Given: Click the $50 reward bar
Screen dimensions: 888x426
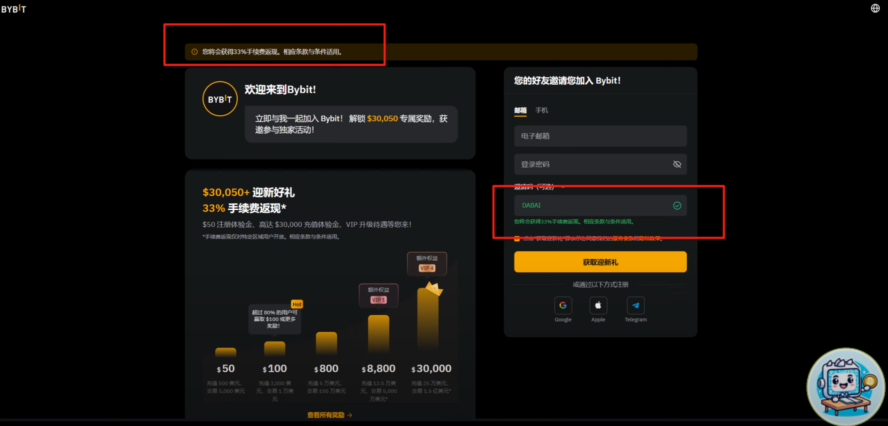Looking at the screenshot, I should [x=226, y=352].
